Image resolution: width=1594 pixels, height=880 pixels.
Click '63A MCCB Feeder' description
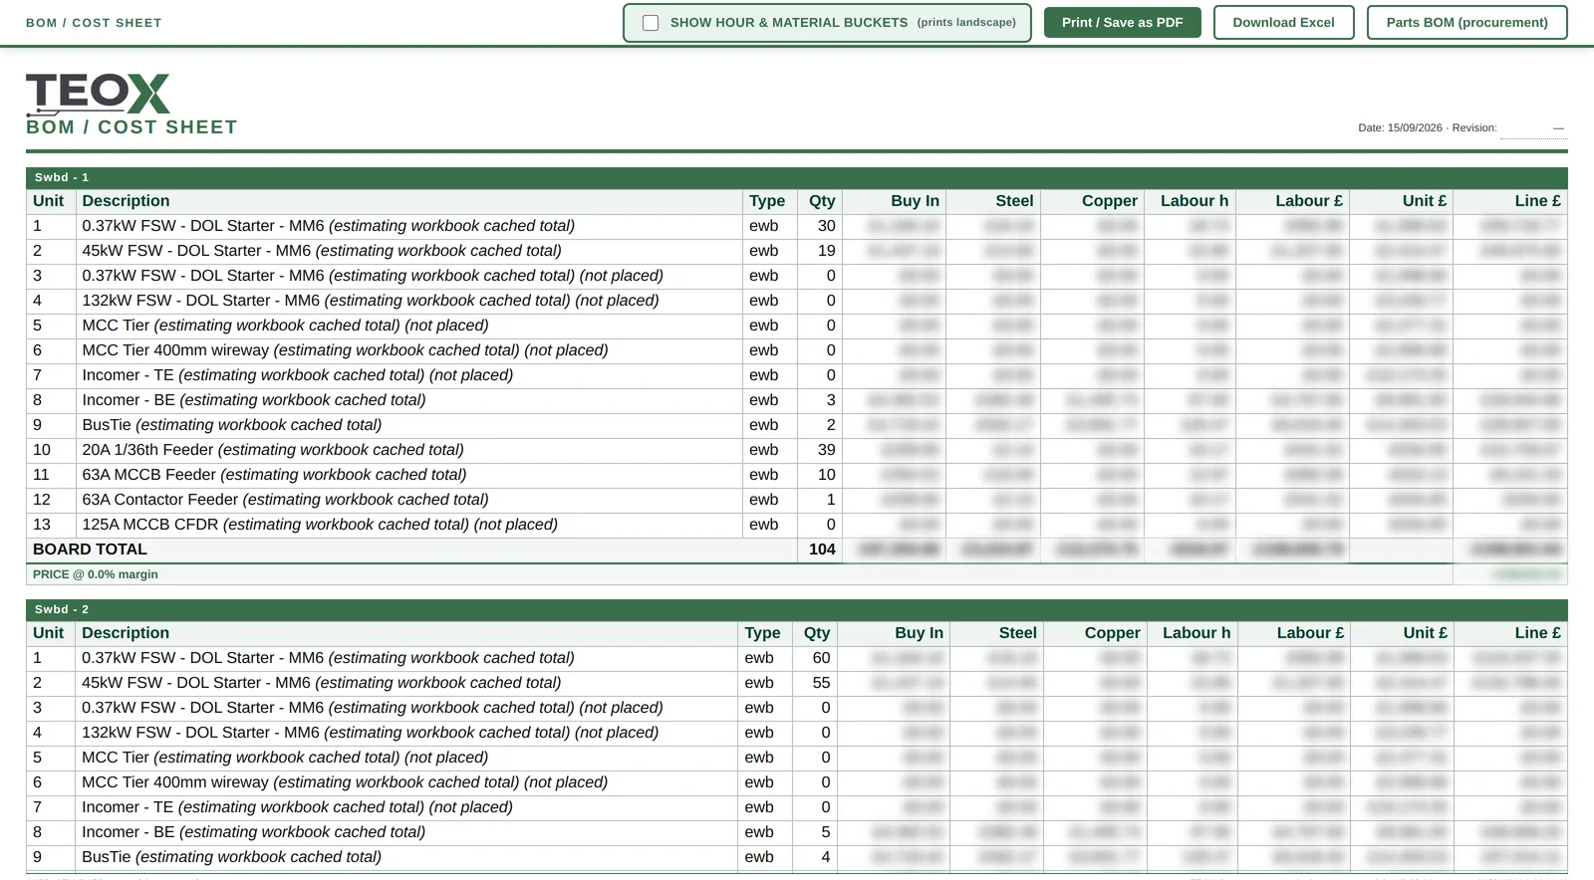(x=274, y=475)
